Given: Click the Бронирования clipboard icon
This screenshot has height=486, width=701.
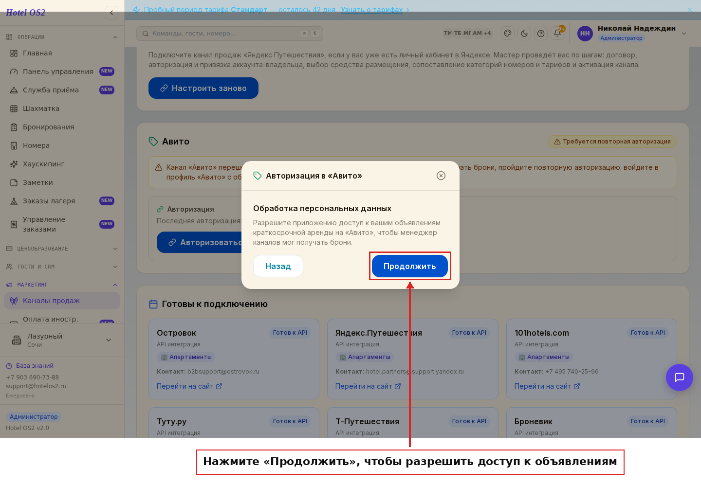Looking at the screenshot, I should click(14, 127).
